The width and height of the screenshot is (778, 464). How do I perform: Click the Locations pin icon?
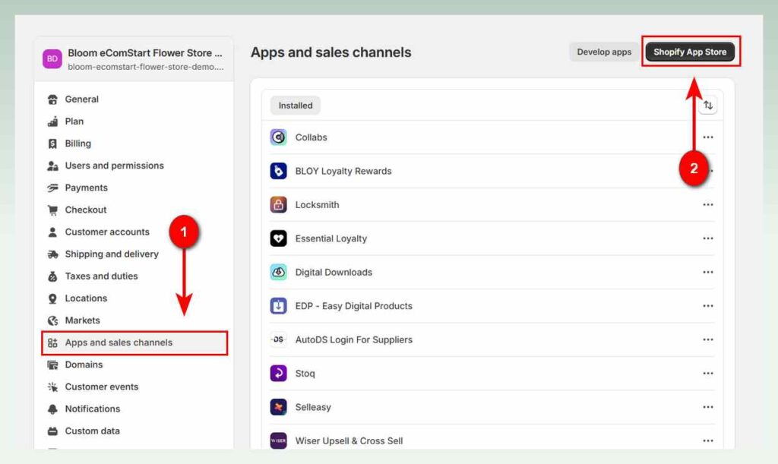pos(52,298)
